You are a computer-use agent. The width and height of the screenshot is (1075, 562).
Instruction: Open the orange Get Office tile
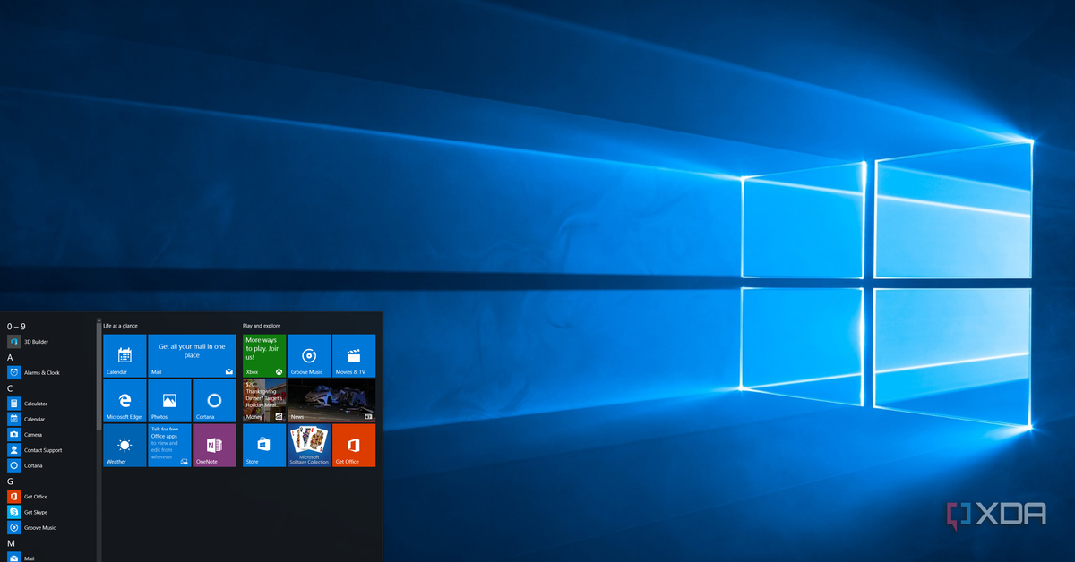click(354, 445)
